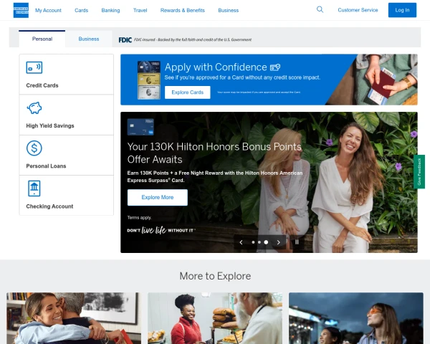Open the Cards menu
Viewport: 430px width, 344px height.
tap(82, 11)
